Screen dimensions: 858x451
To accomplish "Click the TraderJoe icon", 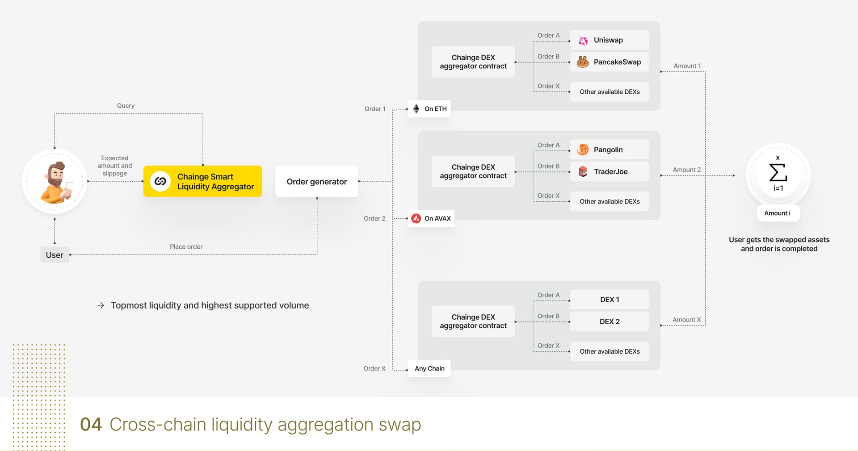I will pos(583,171).
